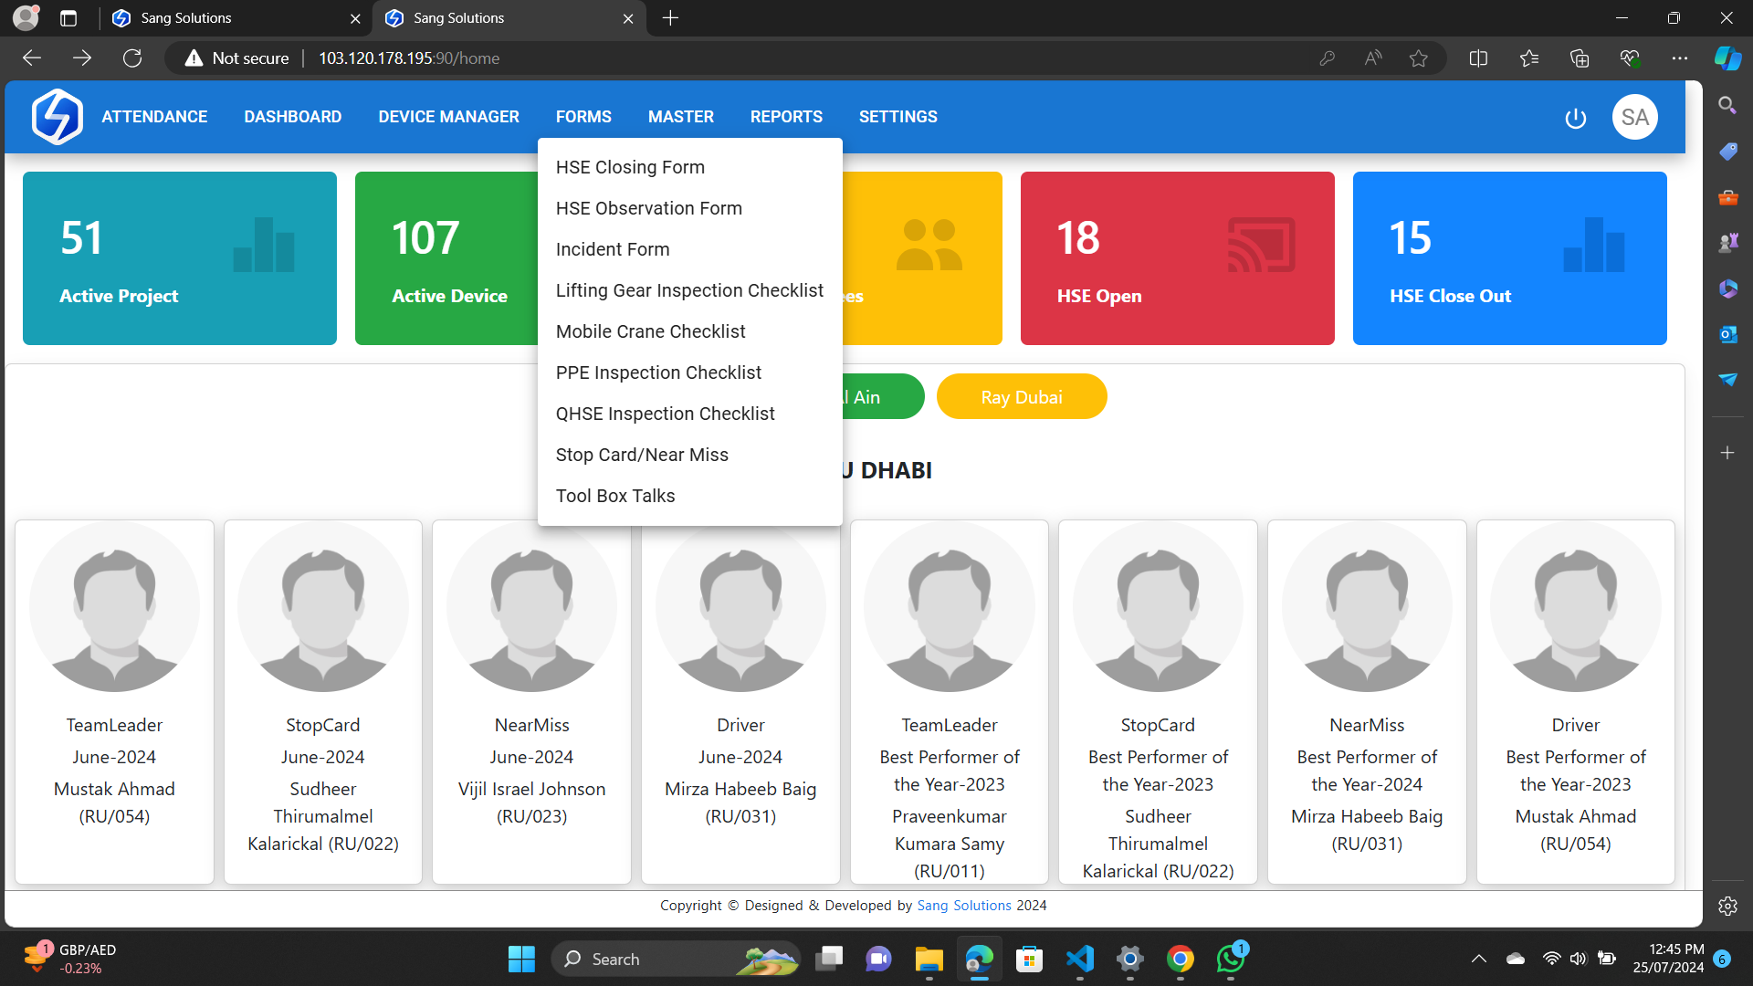Open the MASTER menu
The width and height of the screenshot is (1753, 986).
tap(680, 117)
